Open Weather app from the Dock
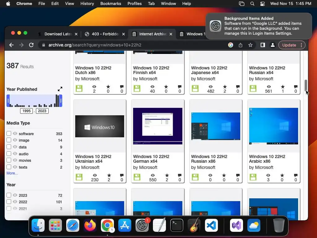Image resolution: width=317 pixels, height=238 pixels. 254,225
